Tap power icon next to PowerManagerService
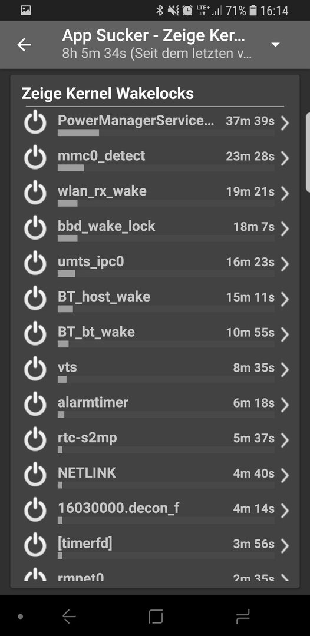This screenshot has width=310, height=636. point(35,122)
